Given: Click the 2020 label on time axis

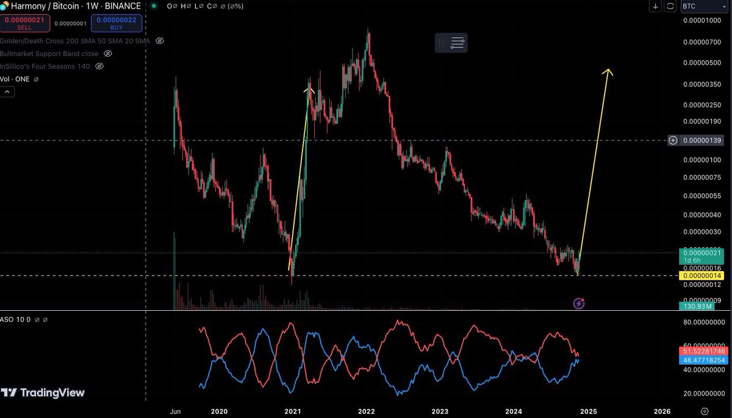Looking at the screenshot, I should click(219, 411).
